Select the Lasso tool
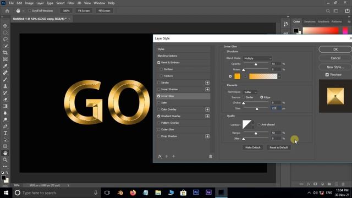352x198 pixels. point(5,39)
